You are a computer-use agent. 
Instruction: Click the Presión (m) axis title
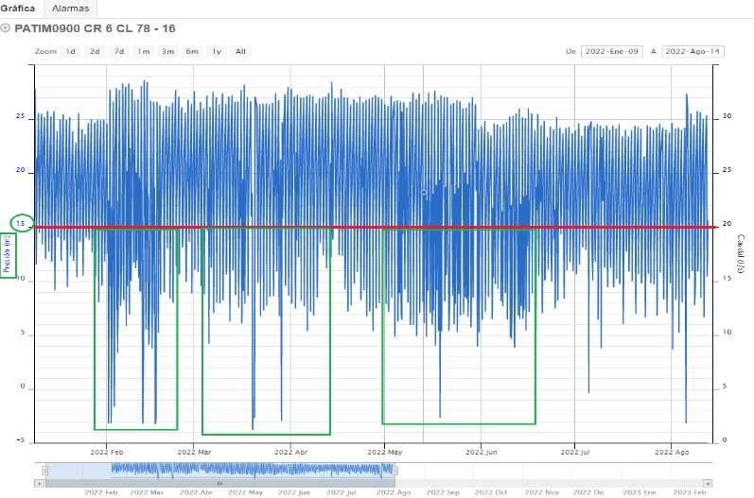(x=8, y=255)
